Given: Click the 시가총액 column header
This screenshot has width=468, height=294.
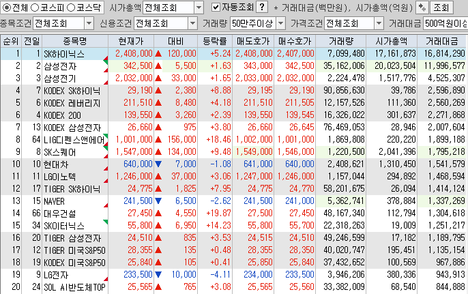Looking at the screenshot, I should pos(392,41).
